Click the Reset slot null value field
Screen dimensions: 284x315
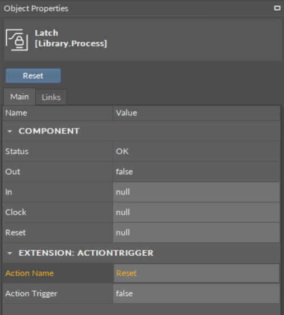(196, 233)
